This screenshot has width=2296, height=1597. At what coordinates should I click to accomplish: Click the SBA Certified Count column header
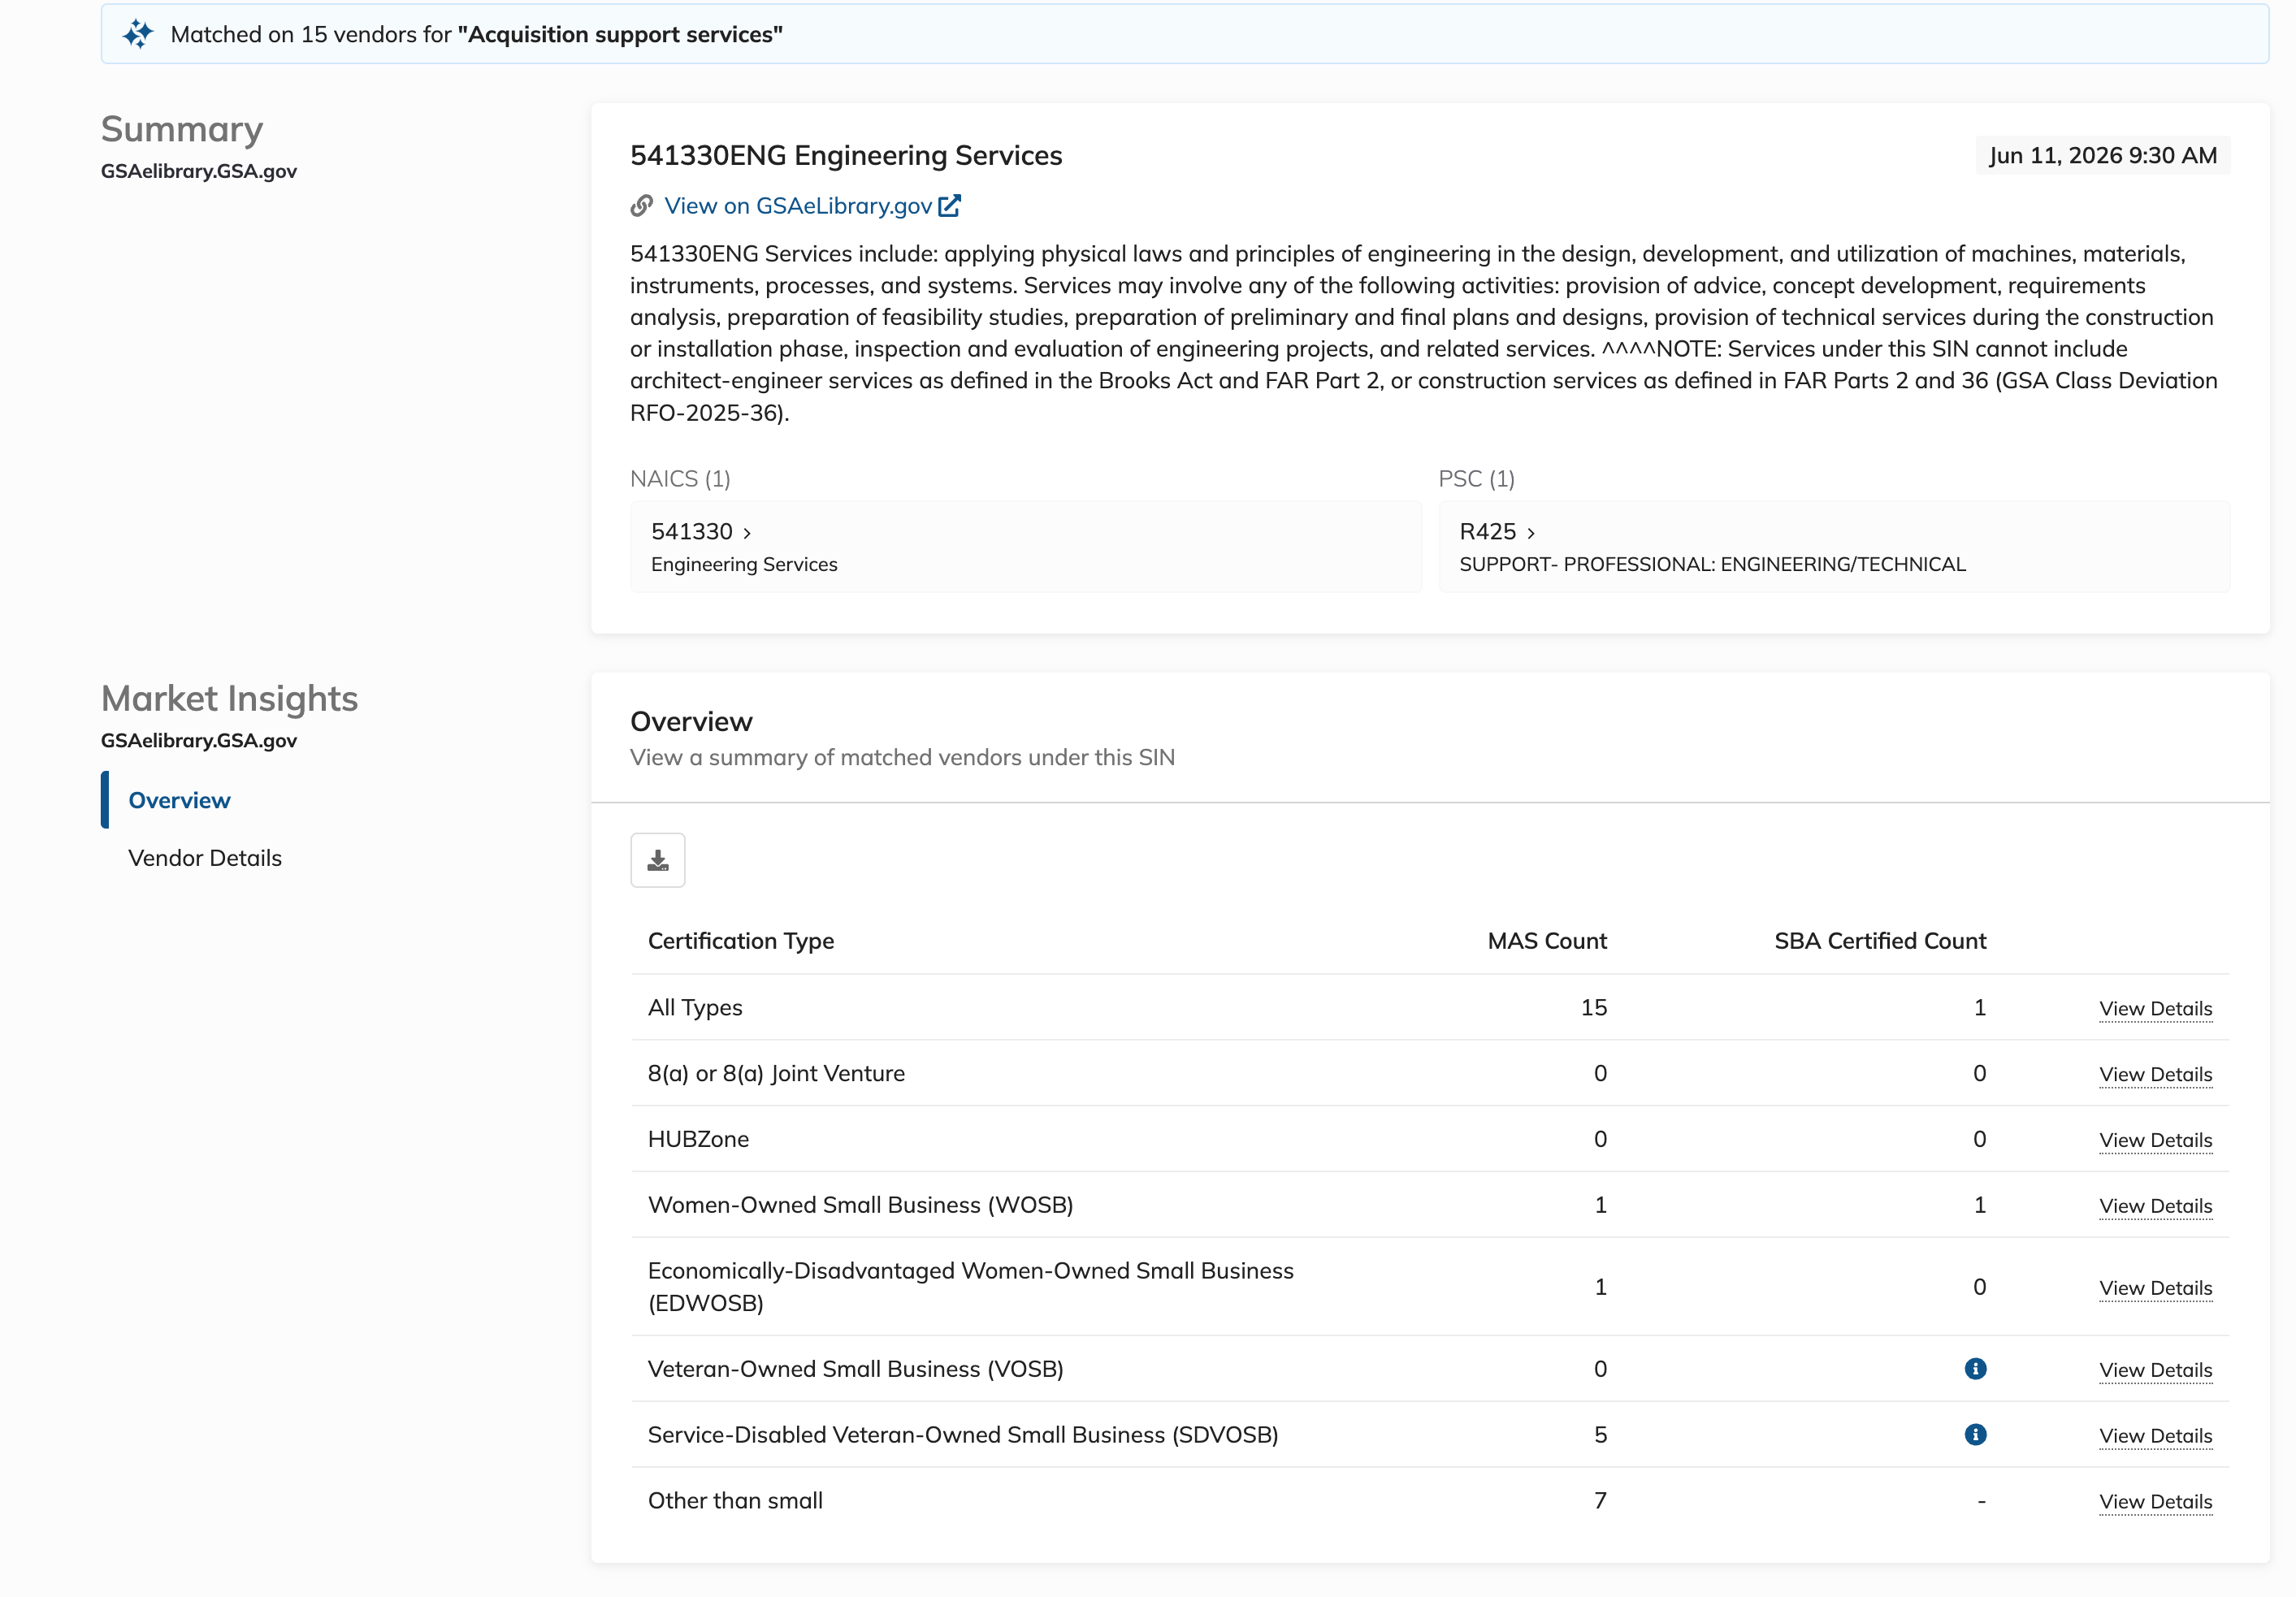(x=1880, y=941)
